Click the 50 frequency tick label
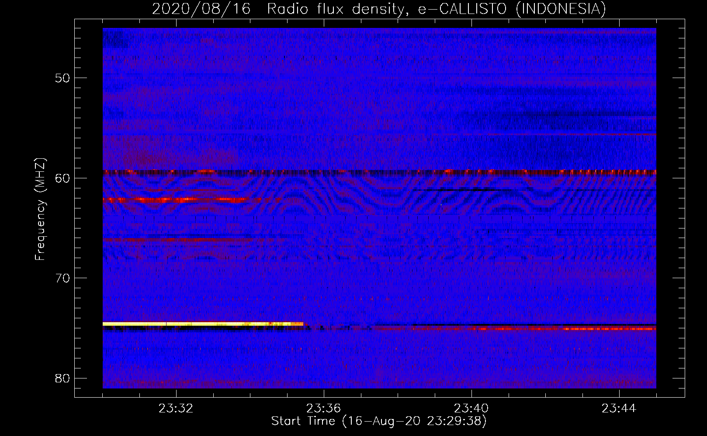707x436 pixels. tap(62, 78)
